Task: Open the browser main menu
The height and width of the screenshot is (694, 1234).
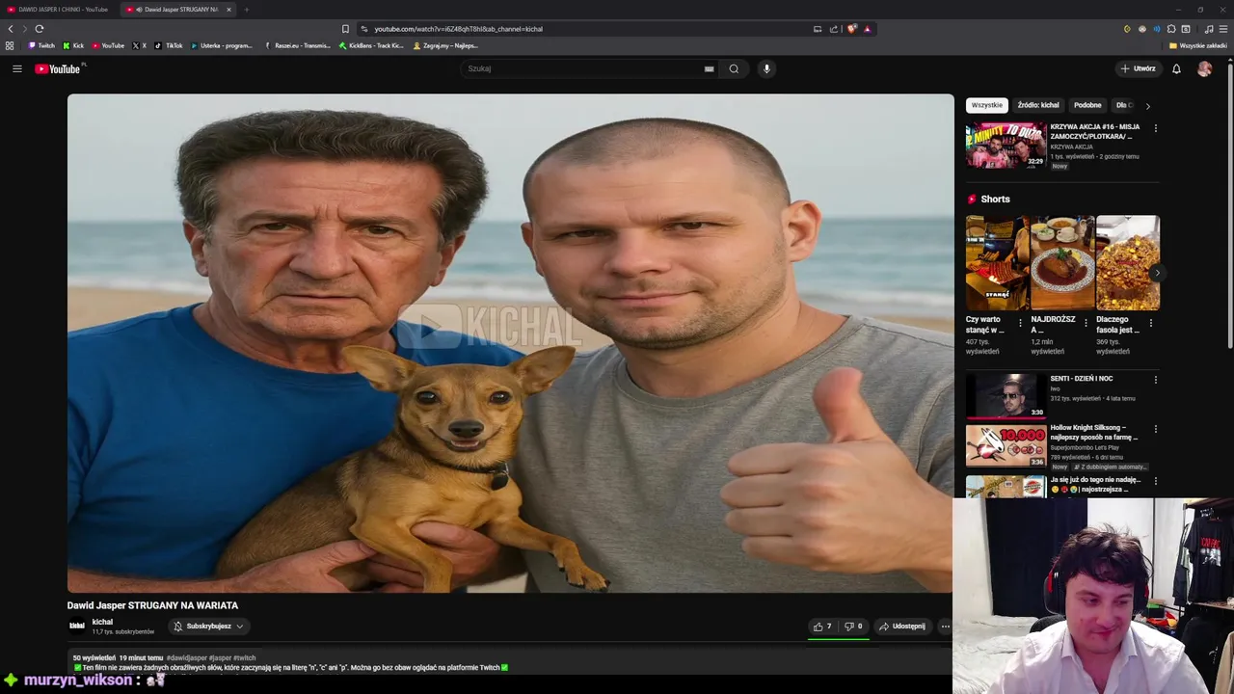Action: pos(1223,29)
